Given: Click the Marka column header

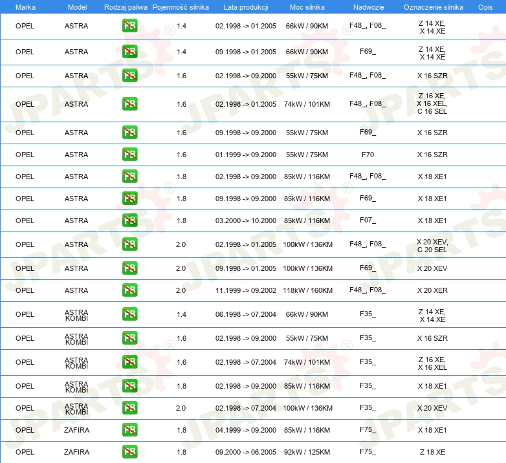Looking at the screenshot, I should tap(25, 7).
